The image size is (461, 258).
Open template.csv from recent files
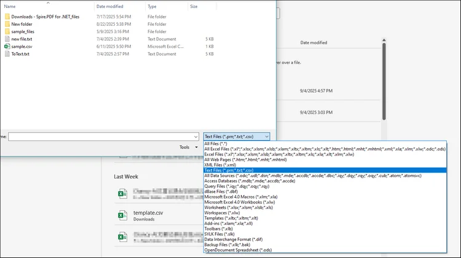(148, 213)
